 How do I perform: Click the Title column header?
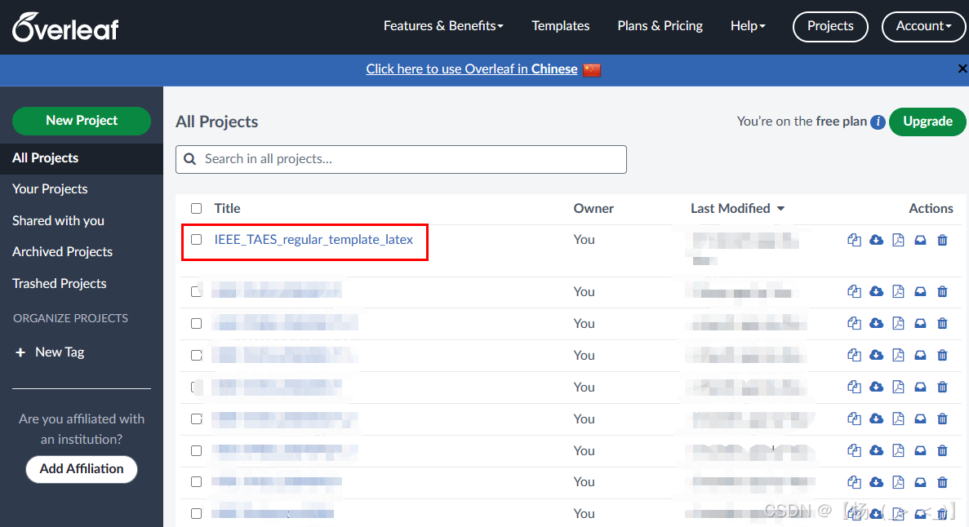point(228,208)
